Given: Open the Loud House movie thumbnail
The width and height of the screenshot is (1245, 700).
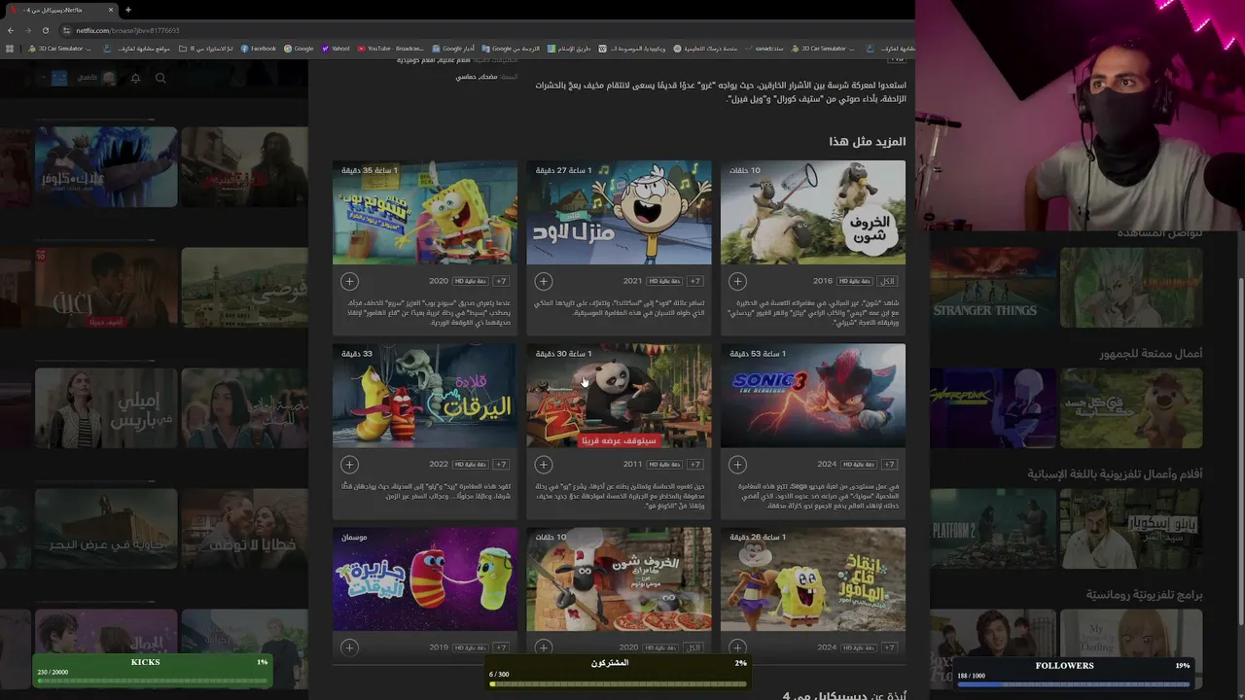Looking at the screenshot, I should click(619, 213).
